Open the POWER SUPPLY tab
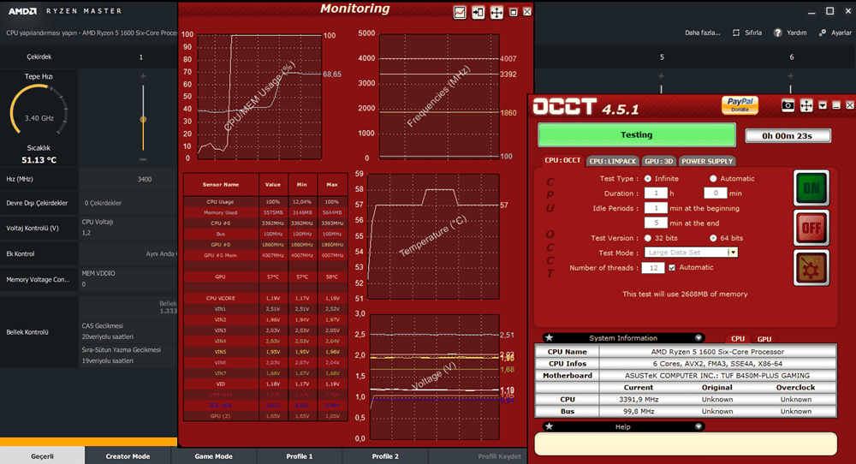Image resolution: width=856 pixels, height=464 pixels. coord(707,161)
